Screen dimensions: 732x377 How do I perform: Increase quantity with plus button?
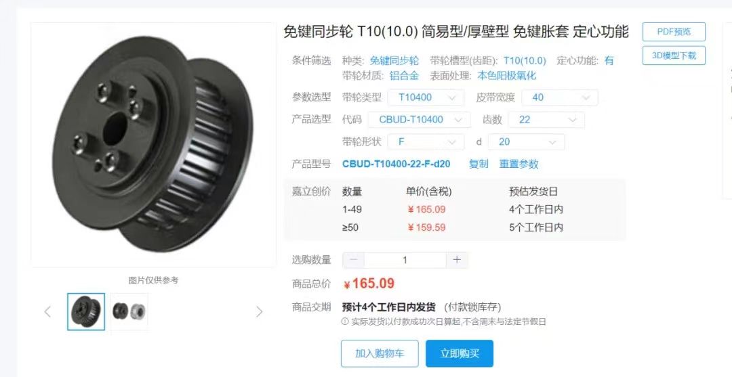point(457,260)
